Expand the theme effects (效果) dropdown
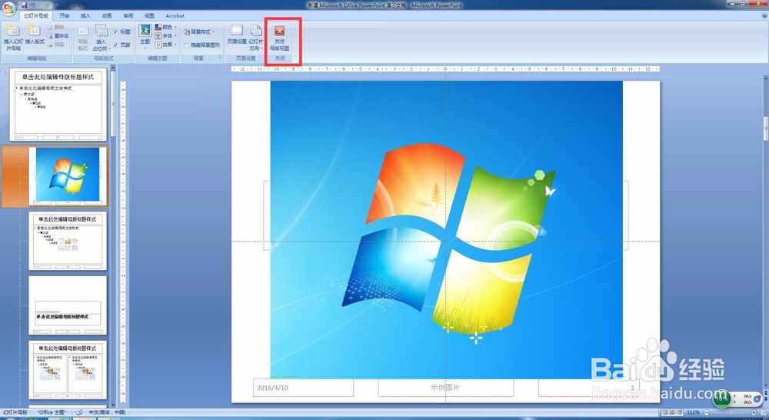Screen dimensions: 769x420 [x=166, y=45]
